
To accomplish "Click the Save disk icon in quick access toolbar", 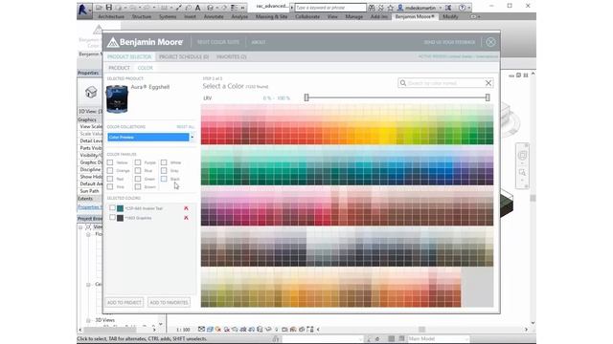I will (109, 8).
